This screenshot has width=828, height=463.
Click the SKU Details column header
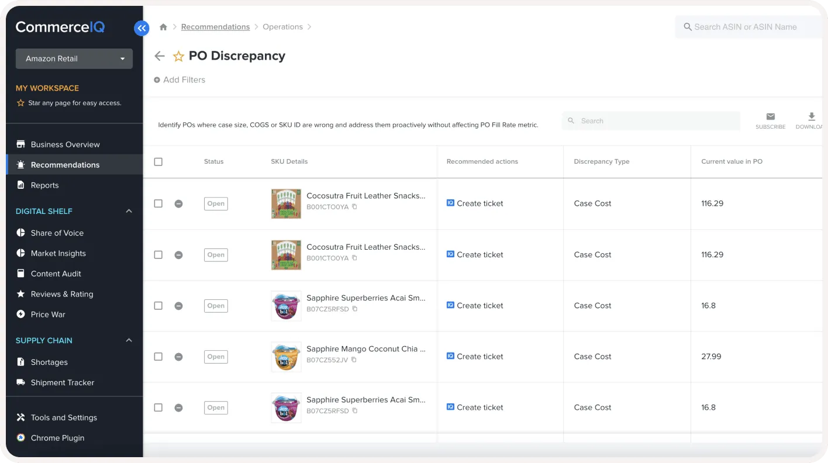pyautogui.click(x=289, y=162)
